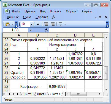Expand the Name Box dropdown arrow

[x=31, y=30]
